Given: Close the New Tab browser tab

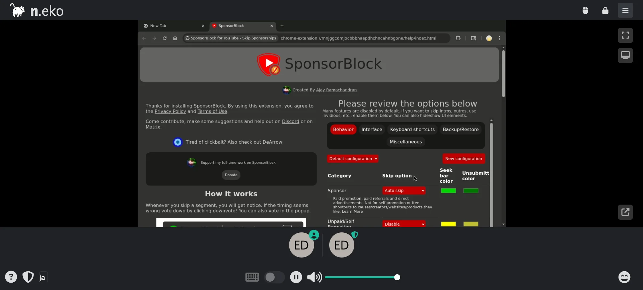Looking at the screenshot, I should (x=203, y=26).
